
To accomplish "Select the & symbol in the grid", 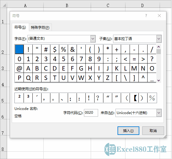I will tap(72, 49).
